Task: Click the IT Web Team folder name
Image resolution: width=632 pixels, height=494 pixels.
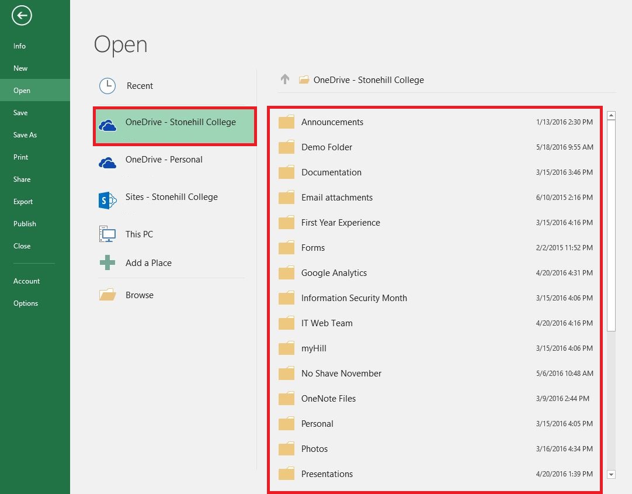Action: (x=327, y=323)
